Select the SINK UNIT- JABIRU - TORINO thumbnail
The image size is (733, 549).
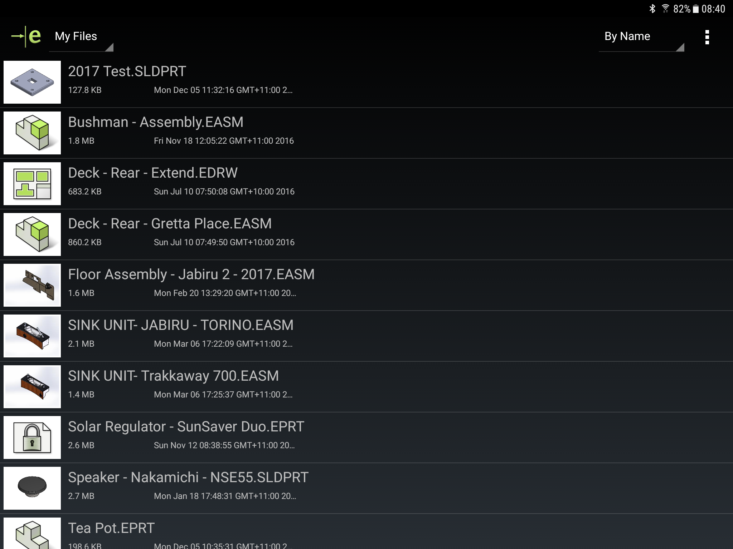[x=32, y=336]
